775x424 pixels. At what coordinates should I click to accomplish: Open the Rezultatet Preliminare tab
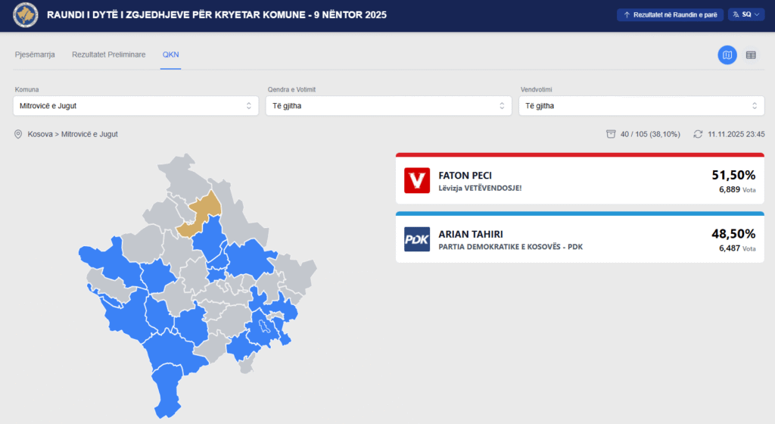pos(108,55)
